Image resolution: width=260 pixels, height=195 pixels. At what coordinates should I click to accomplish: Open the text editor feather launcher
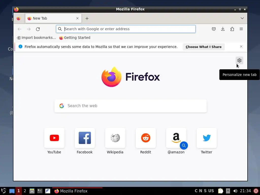[48, 191]
